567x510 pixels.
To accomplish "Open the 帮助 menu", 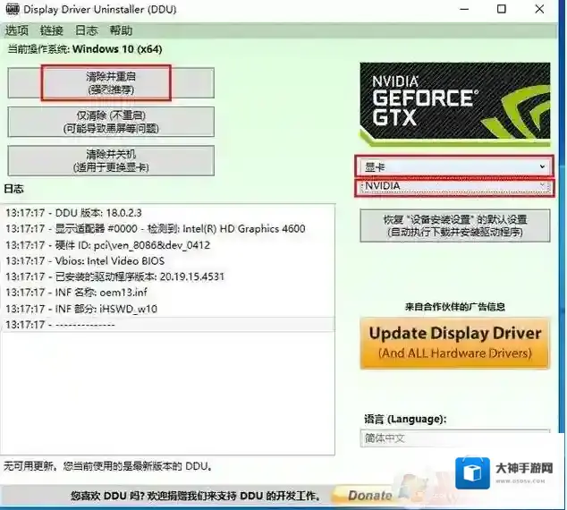I will 121,30.
